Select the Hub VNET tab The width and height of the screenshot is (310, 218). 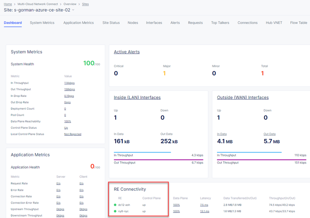[274, 23]
